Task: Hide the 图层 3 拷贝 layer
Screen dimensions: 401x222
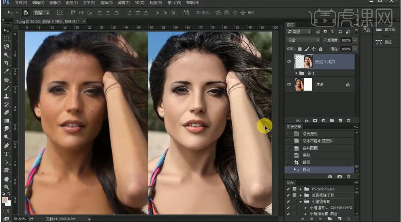Action: point(289,62)
